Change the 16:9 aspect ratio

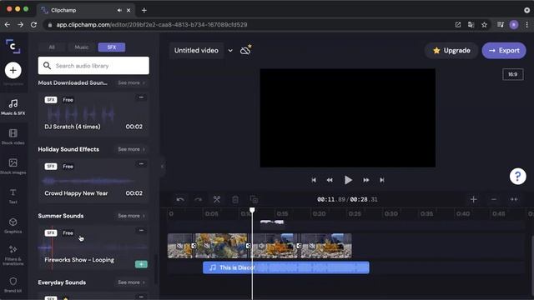tap(513, 74)
